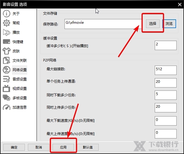Click the About info icon
Viewport: 184px width, 154px height.
point(6,13)
